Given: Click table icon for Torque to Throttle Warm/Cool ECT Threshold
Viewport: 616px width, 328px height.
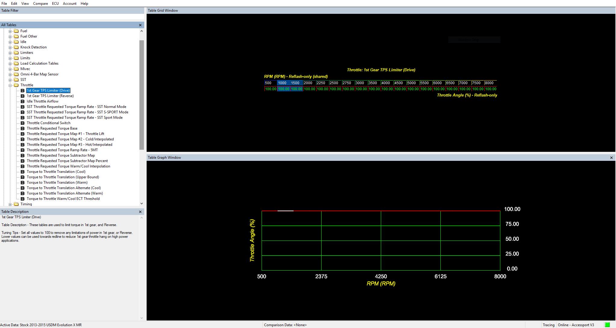Looking at the screenshot, I should point(23,199).
